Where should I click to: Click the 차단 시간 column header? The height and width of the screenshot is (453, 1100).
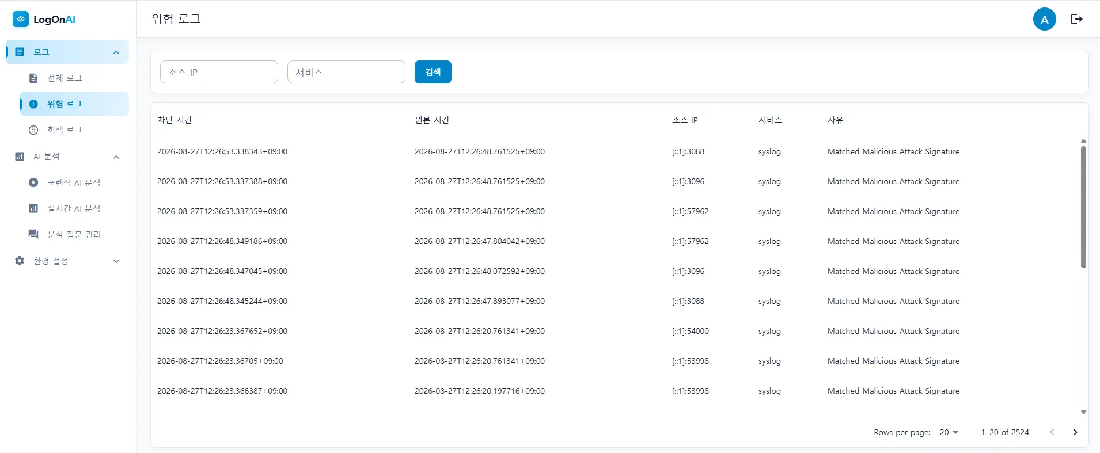(x=175, y=120)
